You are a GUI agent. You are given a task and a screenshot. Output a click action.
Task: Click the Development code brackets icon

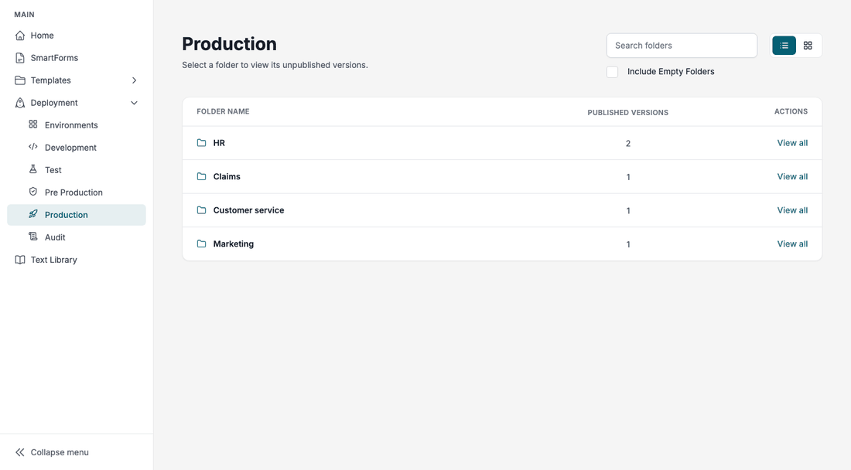tap(33, 147)
